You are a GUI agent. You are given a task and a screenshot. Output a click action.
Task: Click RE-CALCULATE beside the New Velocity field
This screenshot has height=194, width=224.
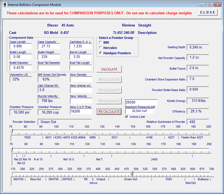(109, 101)
